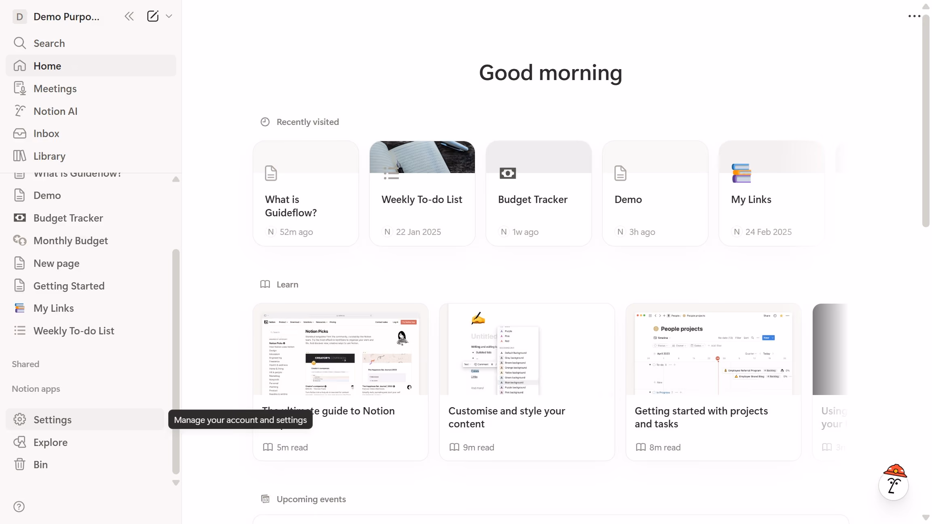The height and width of the screenshot is (524, 932).
Task: Click the sidebar list scroll-up arrow
Action: click(x=176, y=179)
